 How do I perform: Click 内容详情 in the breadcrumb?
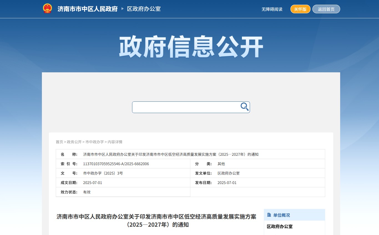[115, 142]
